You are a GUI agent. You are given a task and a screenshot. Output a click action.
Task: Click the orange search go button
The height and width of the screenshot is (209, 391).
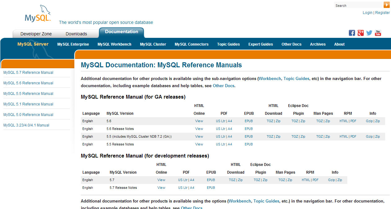pos(387,5)
